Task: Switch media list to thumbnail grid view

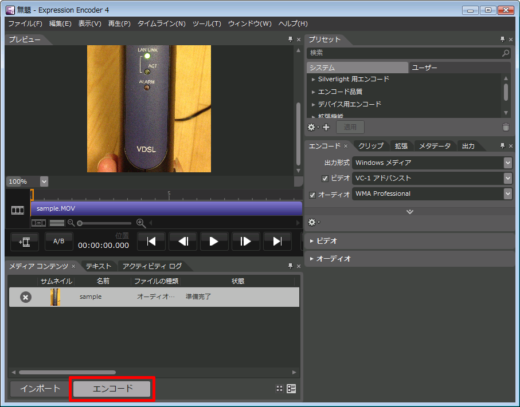Action: pyautogui.click(x=280, y=389)
